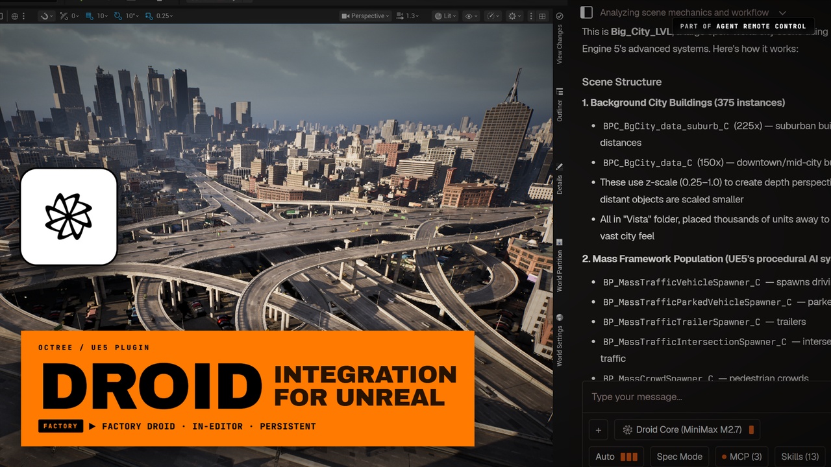This screenshot has height=467, width=831.
Task: Toggle scale snapping icon
Action: click(149, 16)
